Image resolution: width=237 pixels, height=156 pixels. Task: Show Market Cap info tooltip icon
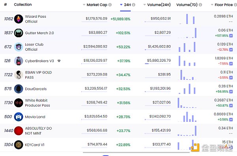coord(110,5)
